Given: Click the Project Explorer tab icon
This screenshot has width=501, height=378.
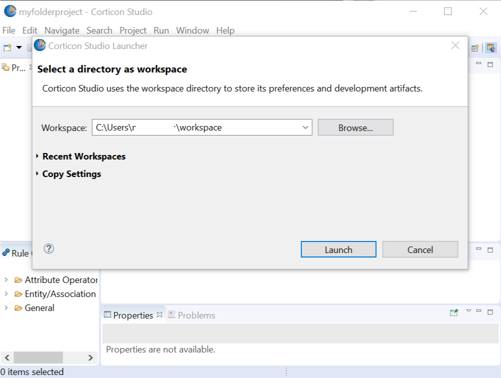Looking at the screenshot, I should (x=6, y=67).
